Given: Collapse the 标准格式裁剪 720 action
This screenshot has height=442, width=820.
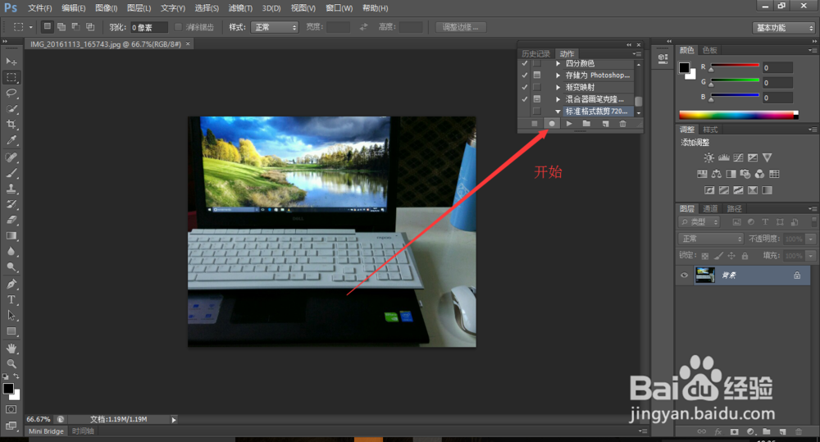Looking at the screenshot, I should pos(558,112).
